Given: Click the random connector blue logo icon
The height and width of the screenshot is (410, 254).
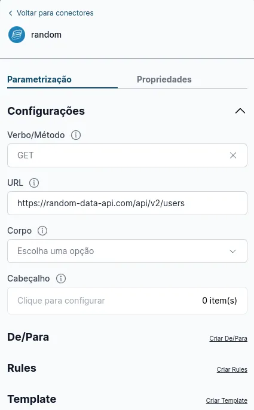Looking at the screenshot, I should pyautogui.click(x=17, y=35).
